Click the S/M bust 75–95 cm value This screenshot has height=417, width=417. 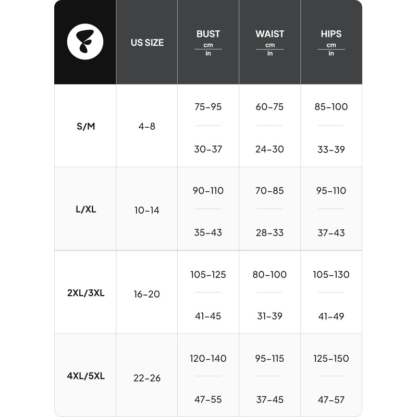(x=208, y=107)
